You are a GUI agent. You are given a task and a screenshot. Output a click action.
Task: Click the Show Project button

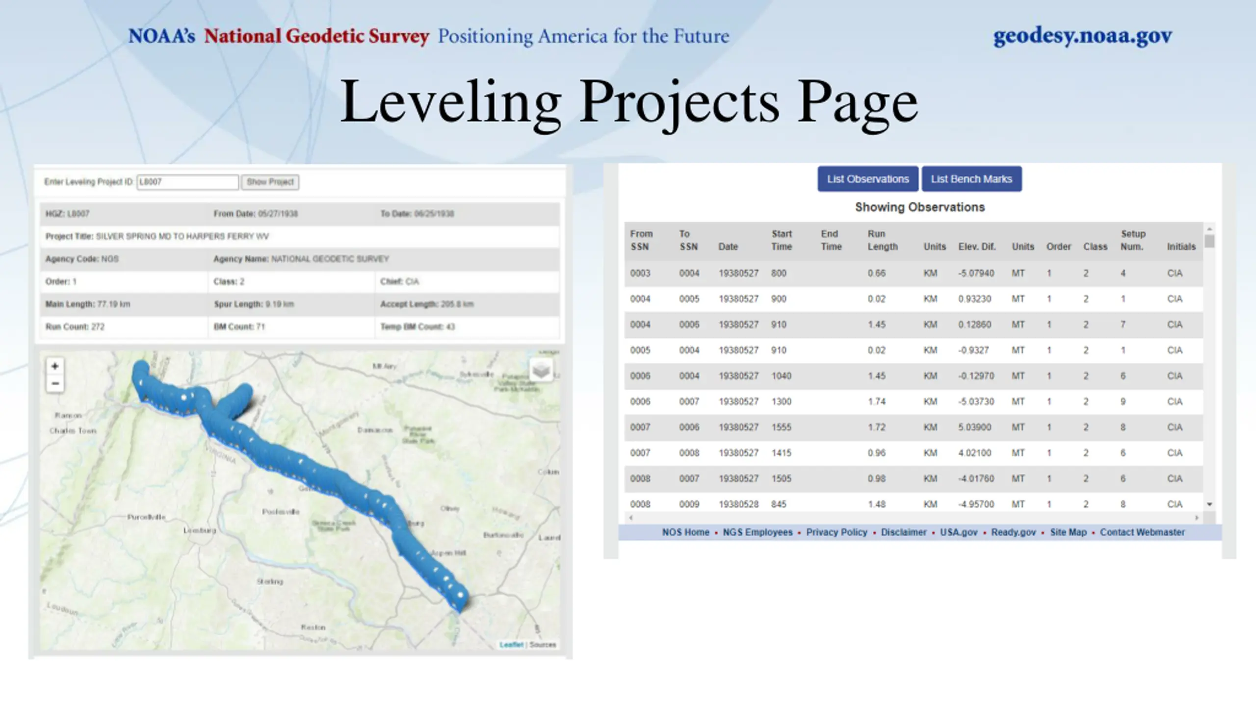pyautogui.click(x=270, y=182)
